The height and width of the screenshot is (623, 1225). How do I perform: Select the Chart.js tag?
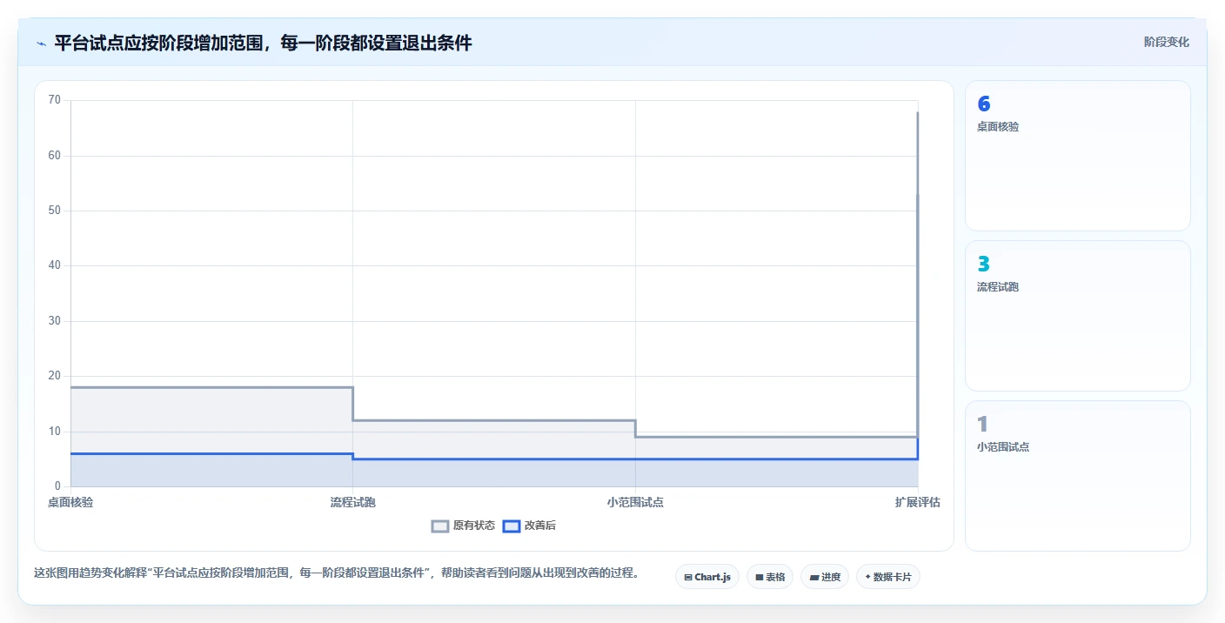pyautogui.click(x=707, y=577)
